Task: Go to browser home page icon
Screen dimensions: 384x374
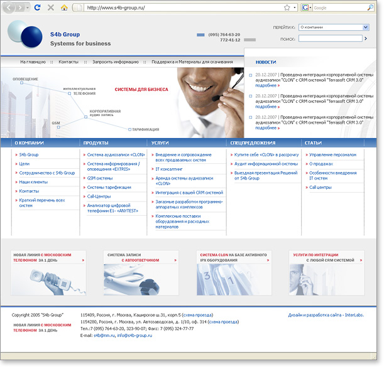Action: pyautogui.click(x=64, y=8)
